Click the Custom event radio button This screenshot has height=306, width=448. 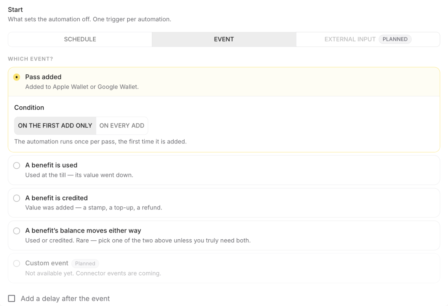(17, 263)
